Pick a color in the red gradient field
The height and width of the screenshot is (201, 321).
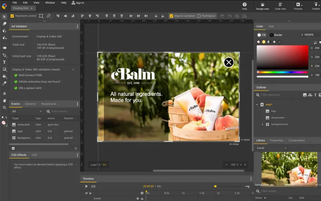tap(282, 57)
